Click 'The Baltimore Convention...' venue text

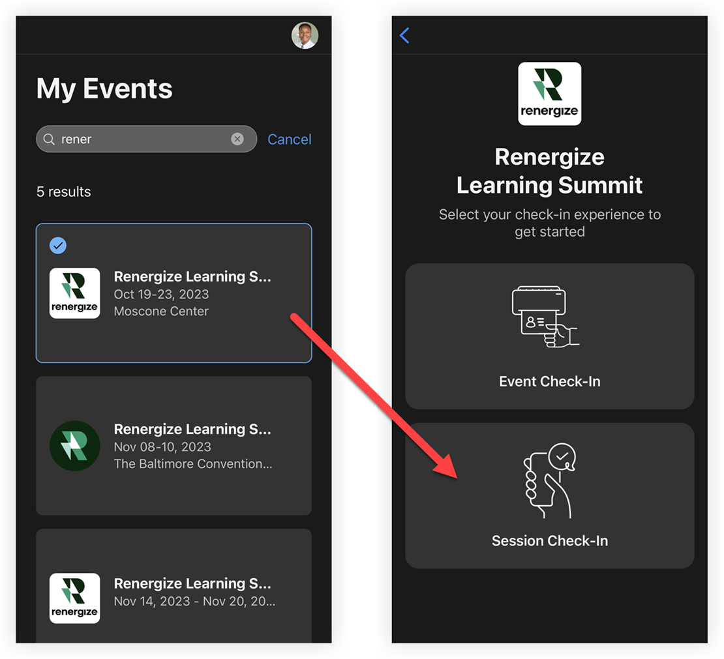click(x=193, y=464)
